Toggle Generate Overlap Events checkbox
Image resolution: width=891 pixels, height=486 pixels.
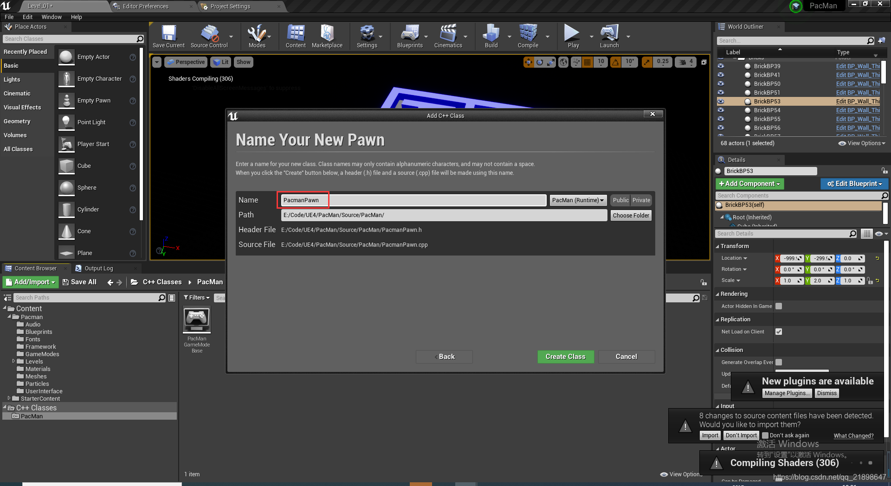click(779, 362)
